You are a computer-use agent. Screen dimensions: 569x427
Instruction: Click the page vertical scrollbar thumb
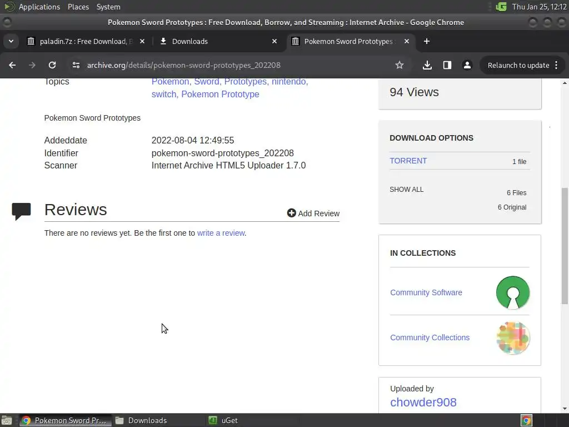click(565, 246)
